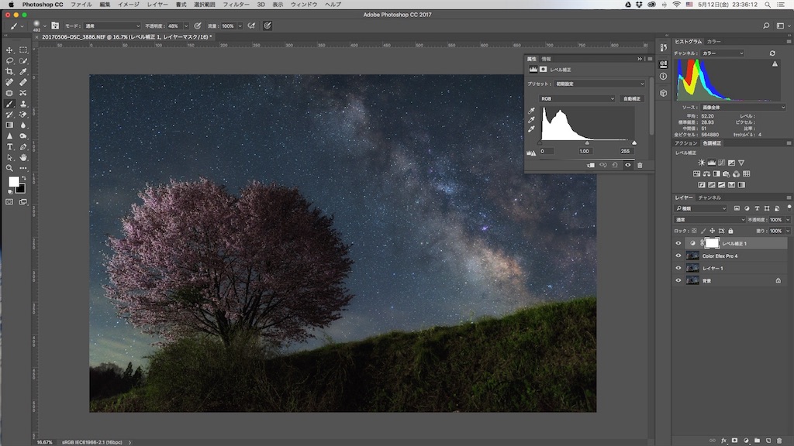Select the Eyedropper tool in the toolbox
Screen dimensions: 794x446
tap(23, 71)
